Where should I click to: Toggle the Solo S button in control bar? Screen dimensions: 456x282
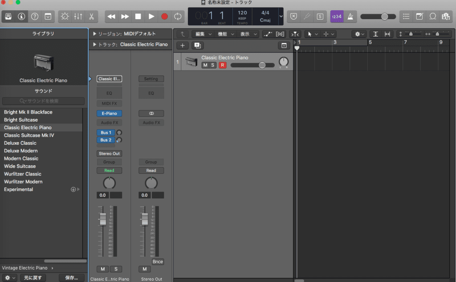coord(320,16)
